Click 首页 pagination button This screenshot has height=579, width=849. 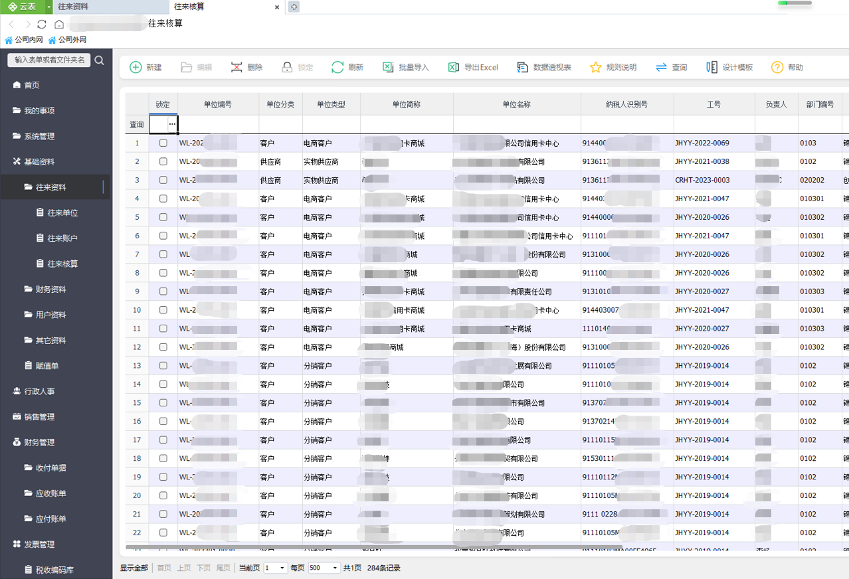163,568
